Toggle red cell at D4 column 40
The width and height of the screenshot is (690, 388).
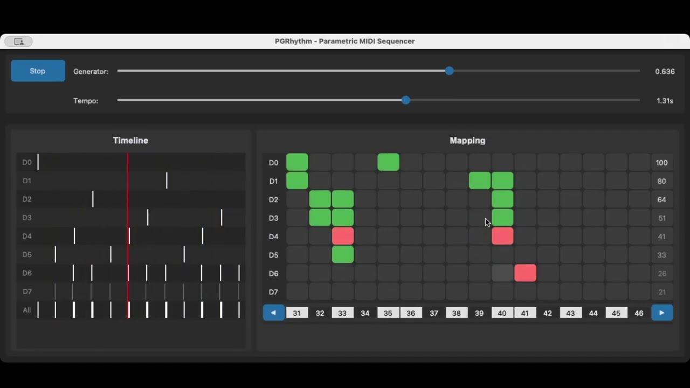(502, 236)
